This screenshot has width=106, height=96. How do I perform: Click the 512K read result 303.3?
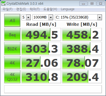tap(41, 49)
